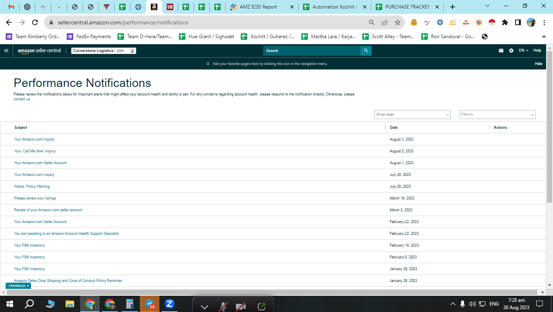Click the green share screen icon
553x312 pixels.
click(x=261, y=307)
